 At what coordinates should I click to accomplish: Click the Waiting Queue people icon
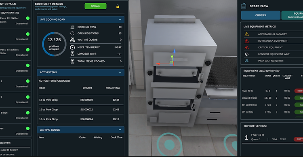tap(72, 40)
